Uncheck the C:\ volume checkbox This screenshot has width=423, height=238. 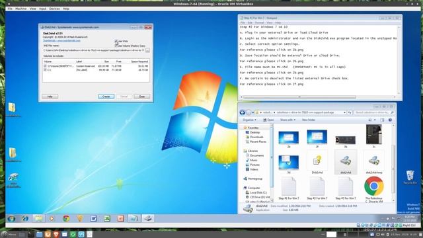45,69
